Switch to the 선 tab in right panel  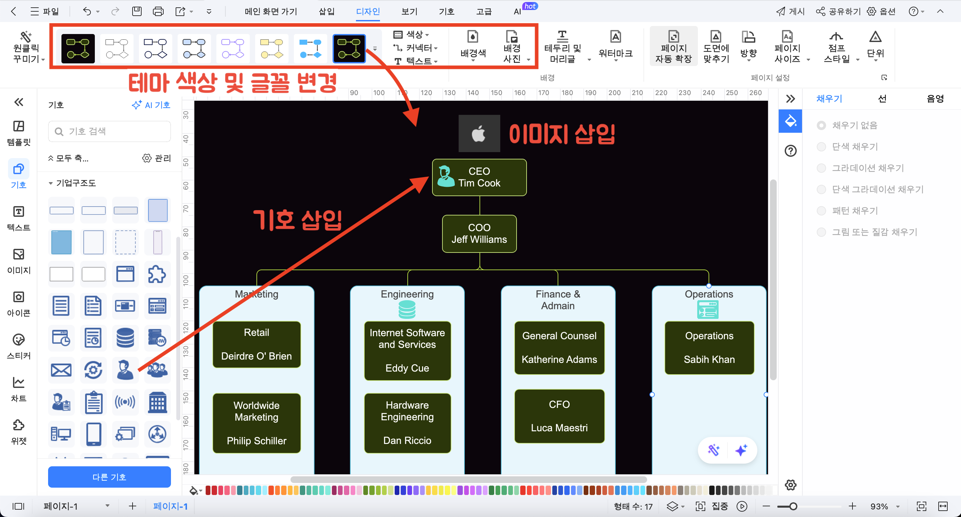pyautogui.click(x=882, y=99)
